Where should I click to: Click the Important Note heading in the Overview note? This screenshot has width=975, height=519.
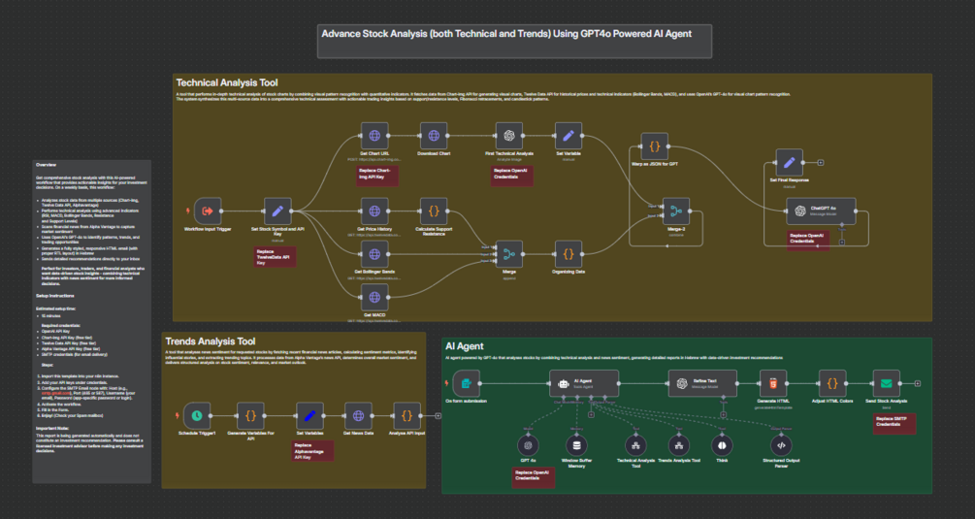click(52, 428)
